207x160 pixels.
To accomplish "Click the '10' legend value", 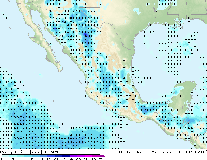I will (x=41, y=159).
